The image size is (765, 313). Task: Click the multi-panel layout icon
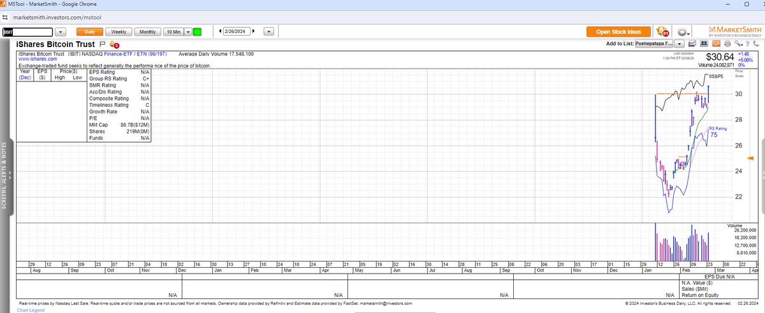coord(704,44)
